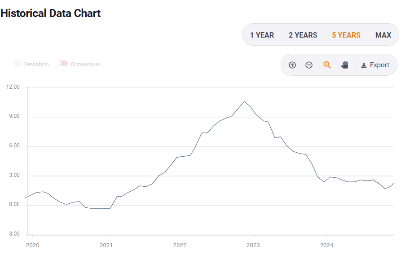Click the 2024 x-axis label

tap(326, 245)
